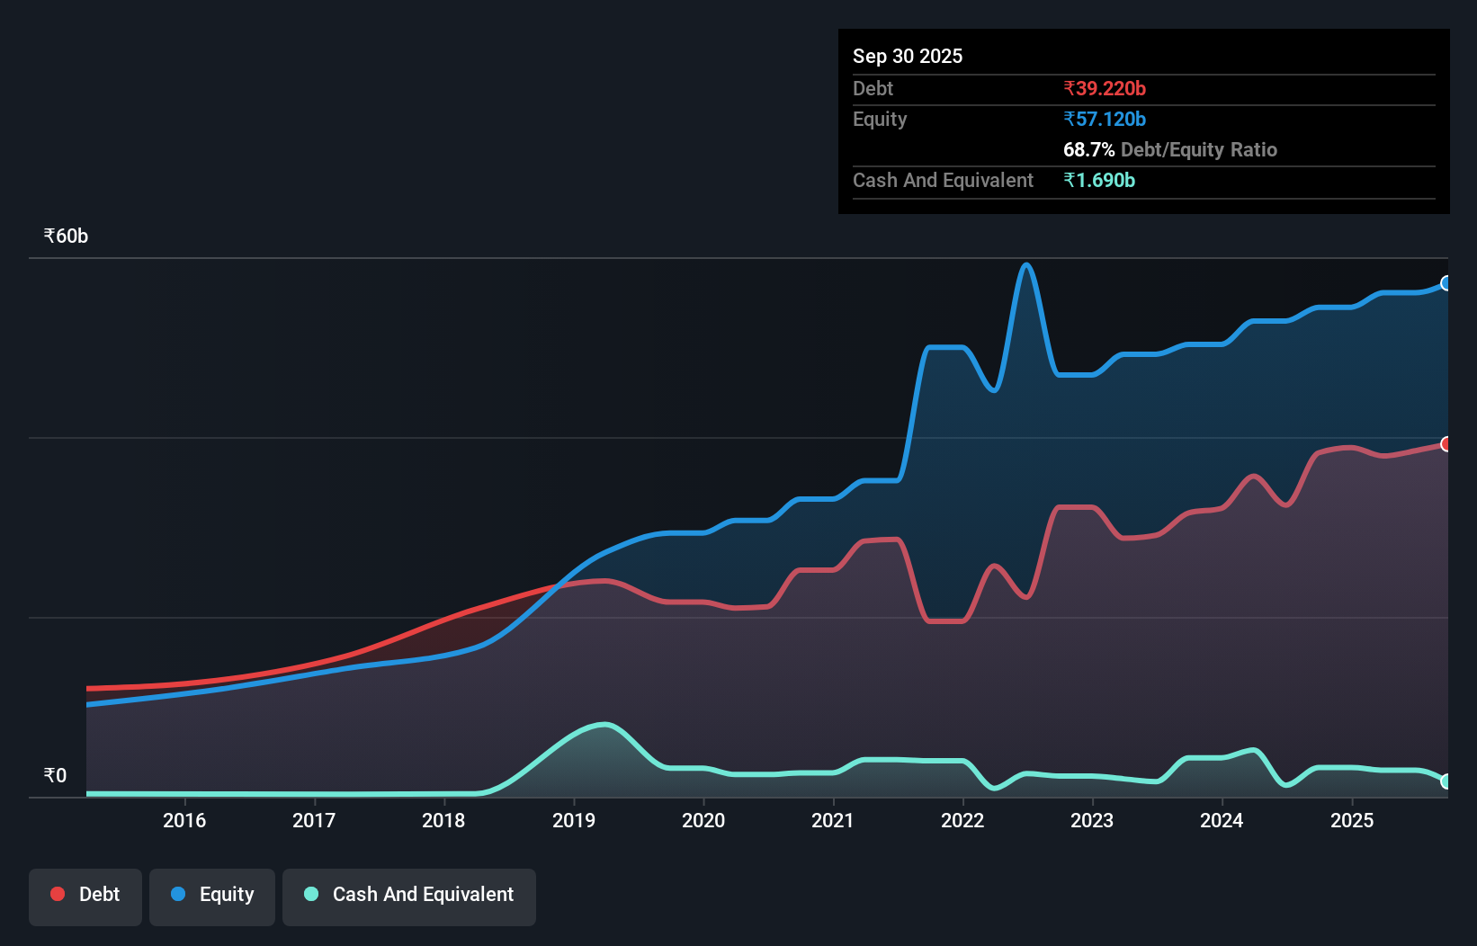Toggle Cash And Equivalent series visibility
Image resolution: width=1477 pixels, height=946 pixels.
point(409,894)
